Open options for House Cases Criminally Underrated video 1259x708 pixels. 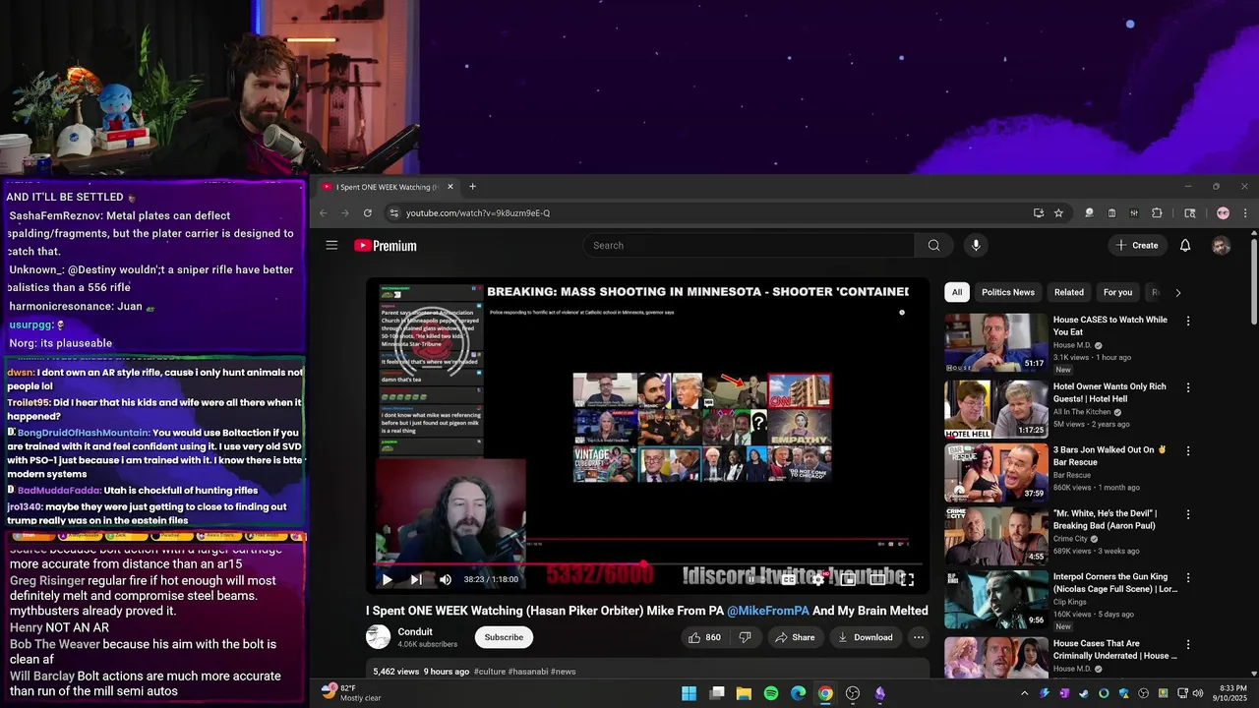click(x=1188, y=644)
